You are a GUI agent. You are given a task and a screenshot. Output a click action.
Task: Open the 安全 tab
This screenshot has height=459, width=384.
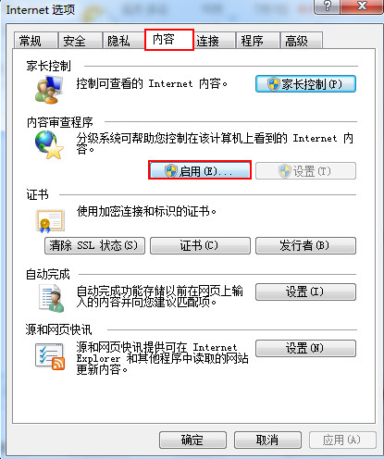pos(81,41)
